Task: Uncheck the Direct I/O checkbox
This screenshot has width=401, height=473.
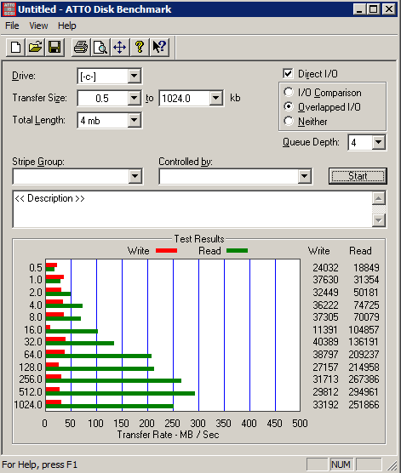Action: click(x=288, y=73)
